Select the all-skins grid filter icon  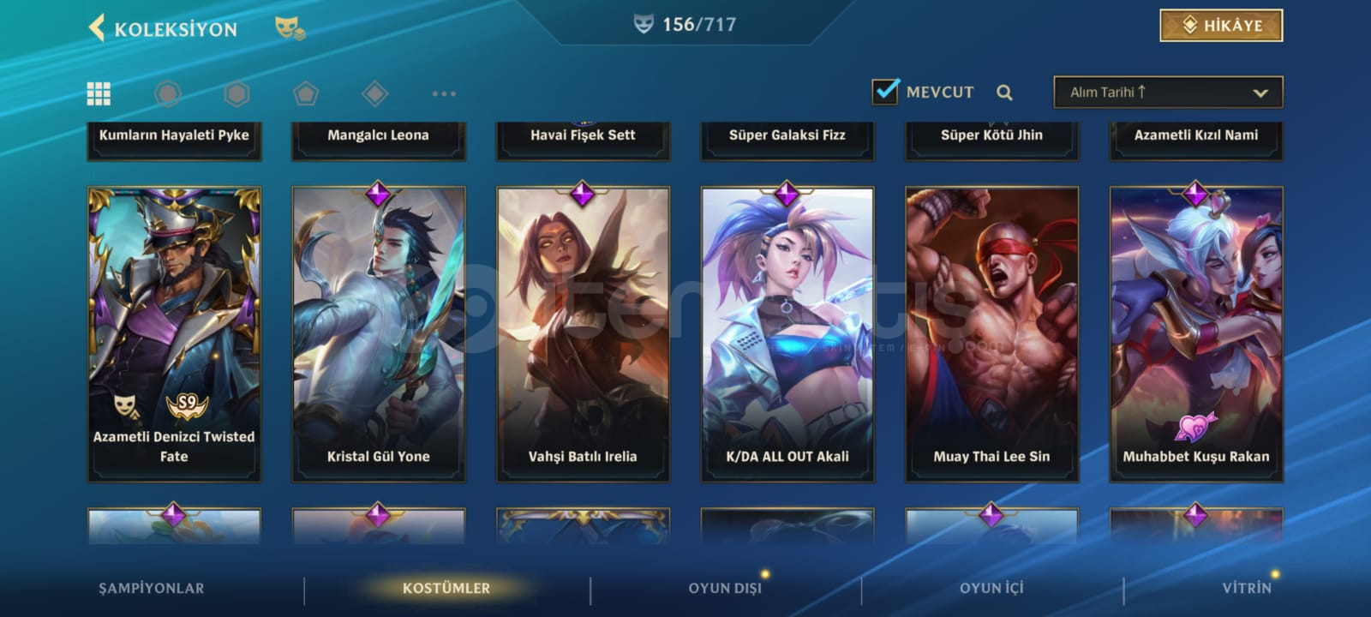coord(99,93)
